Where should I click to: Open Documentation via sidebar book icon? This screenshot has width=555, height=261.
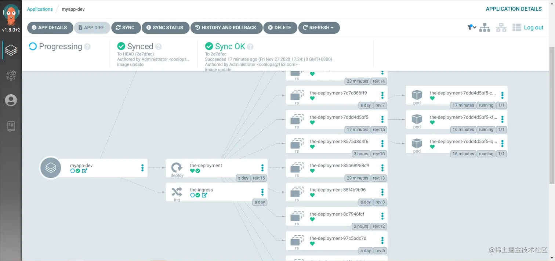(11, 126)
